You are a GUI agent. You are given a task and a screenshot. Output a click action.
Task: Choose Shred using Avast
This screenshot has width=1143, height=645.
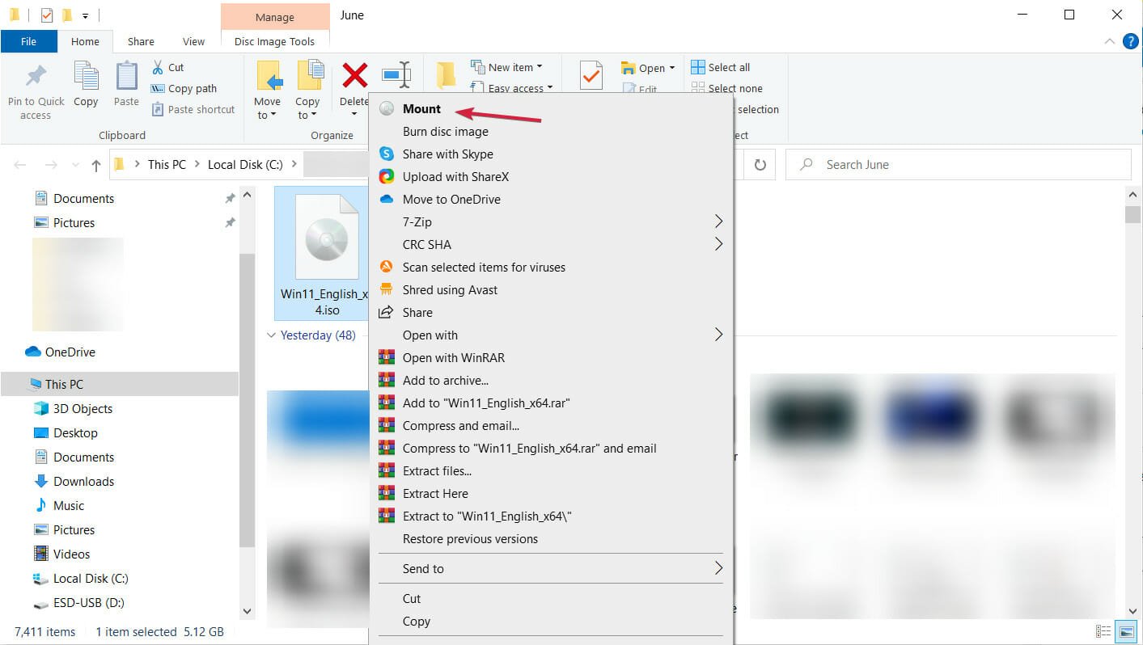tap(551, 289)
